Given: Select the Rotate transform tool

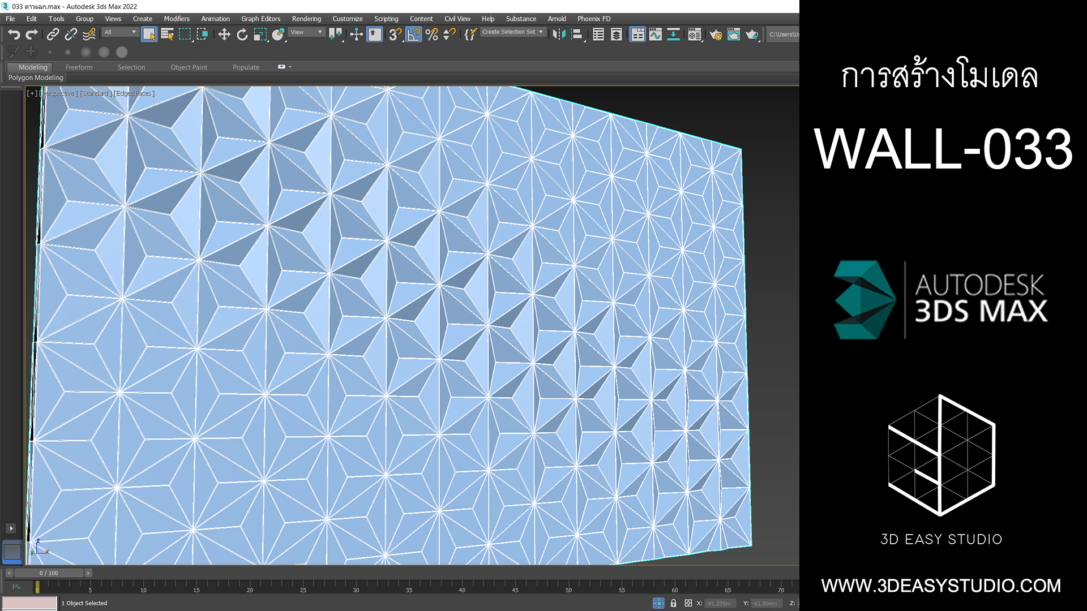Looking at the screenshot, I should [242, 35].
